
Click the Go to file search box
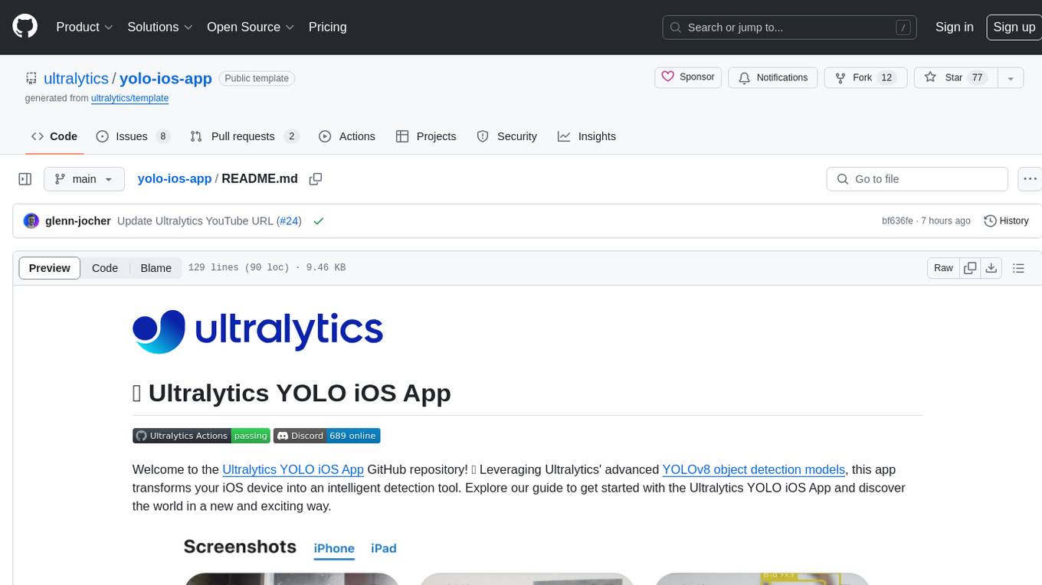point(917,179)
